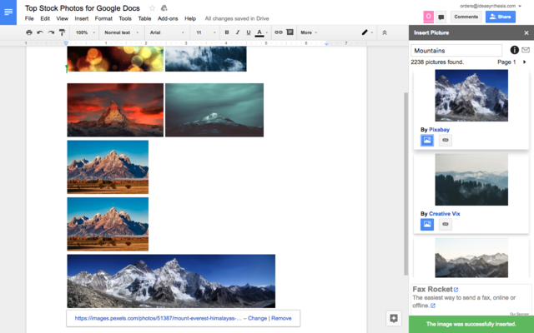Activate the paint format tool
This screenshot has height=333, width=534.
point(62,32)
